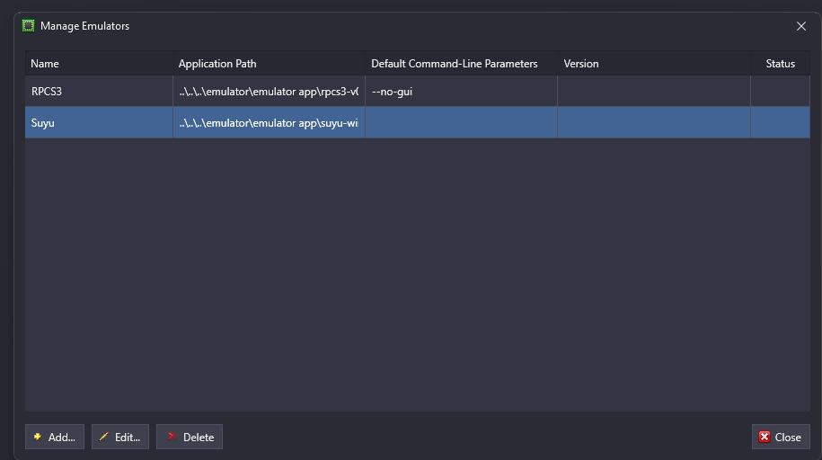Image resolution: width=822 pixels, height=460 pixels.
Task: Click the RPCS3 version cell
Action: point(653,92)
